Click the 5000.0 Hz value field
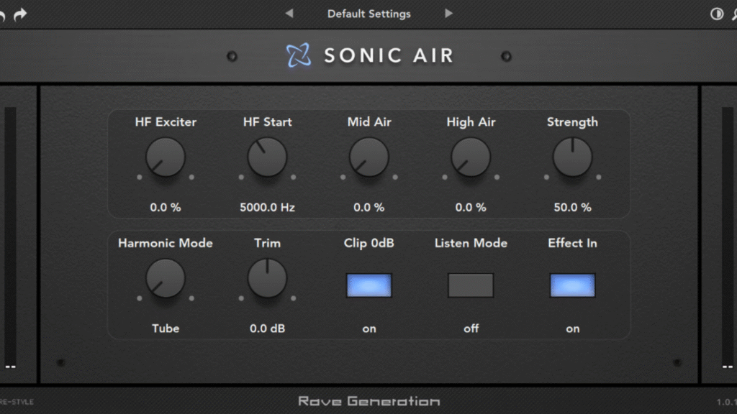Screen dimensions: 737x414 coord(267,207)
